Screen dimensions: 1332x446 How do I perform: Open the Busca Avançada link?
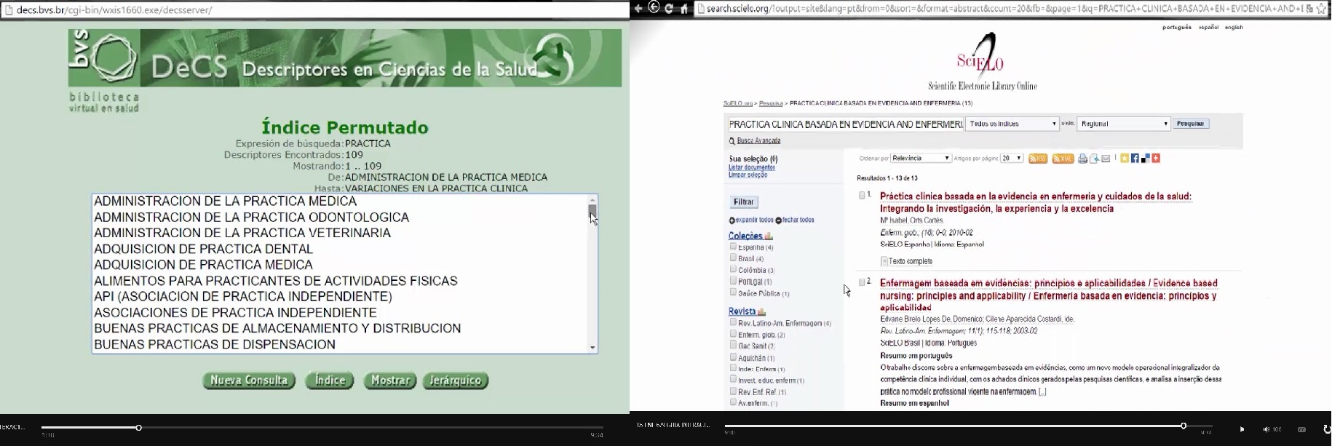tap(759, 141)
